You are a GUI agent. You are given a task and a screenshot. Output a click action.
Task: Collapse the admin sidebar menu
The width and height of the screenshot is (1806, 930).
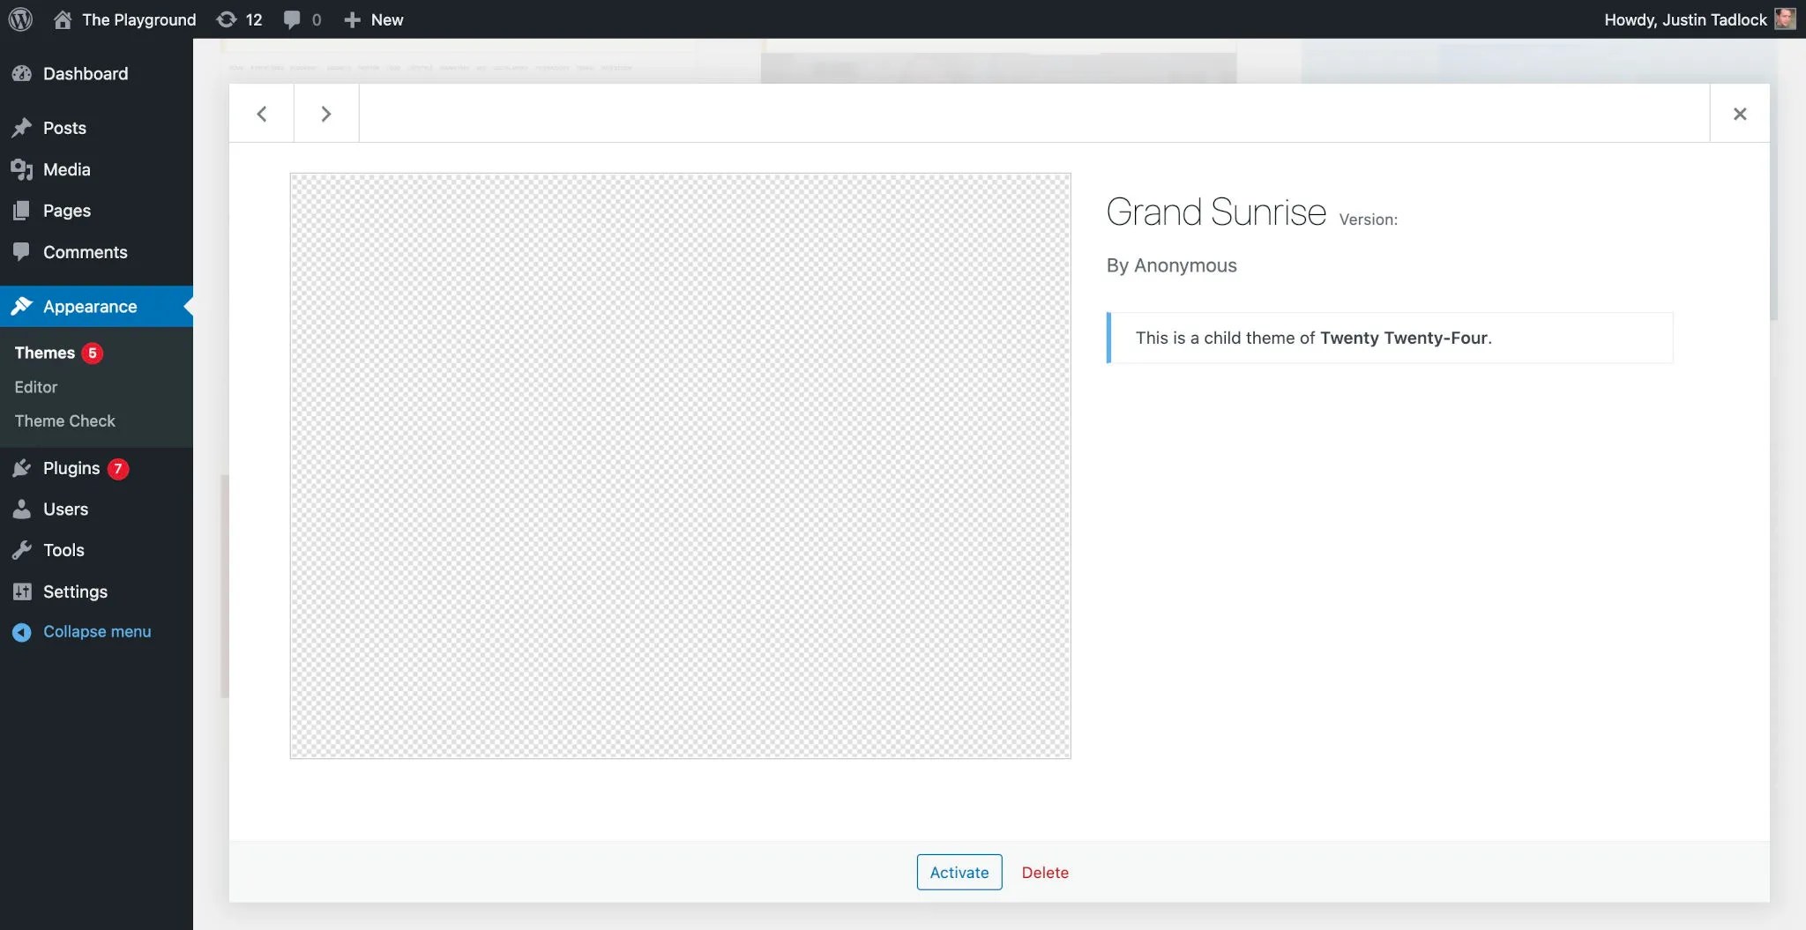tap(82, 631)
